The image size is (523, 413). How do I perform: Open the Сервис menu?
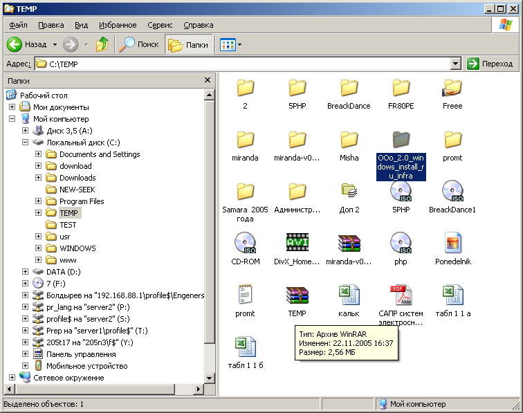point(160,25)
